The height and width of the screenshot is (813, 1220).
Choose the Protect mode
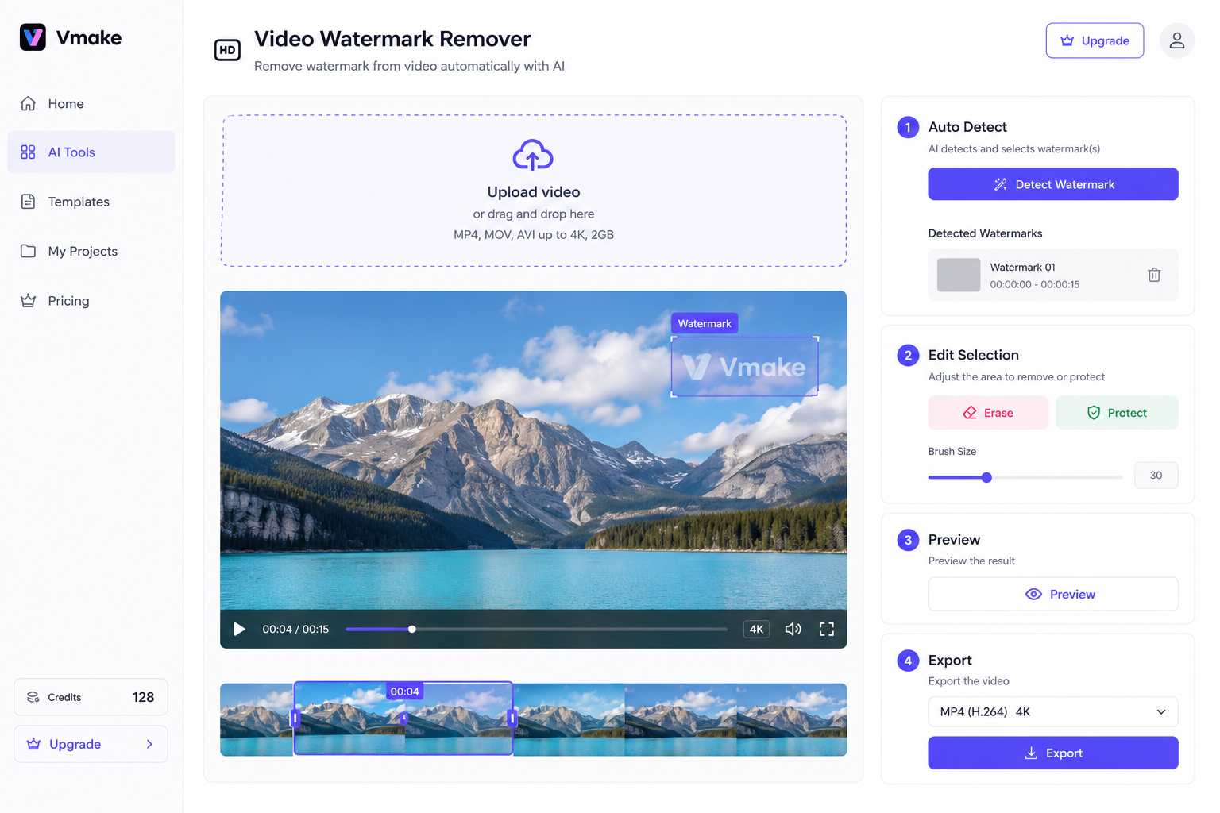click(1117, 413)
